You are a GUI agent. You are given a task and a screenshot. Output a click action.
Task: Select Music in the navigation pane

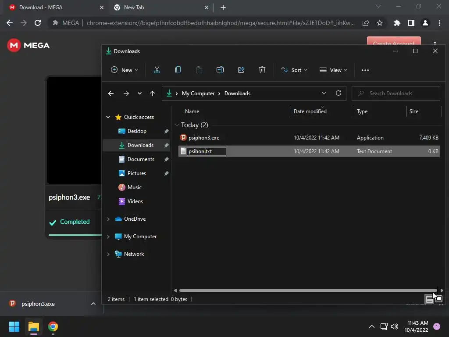[x=134, y=187]
